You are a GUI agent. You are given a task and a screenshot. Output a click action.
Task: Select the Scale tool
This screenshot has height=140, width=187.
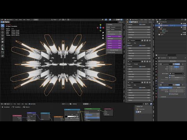pyautogui.click(x=3, y=38)
